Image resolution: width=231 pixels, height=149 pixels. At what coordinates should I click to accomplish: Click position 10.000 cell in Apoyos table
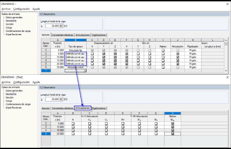click(58, 57)
